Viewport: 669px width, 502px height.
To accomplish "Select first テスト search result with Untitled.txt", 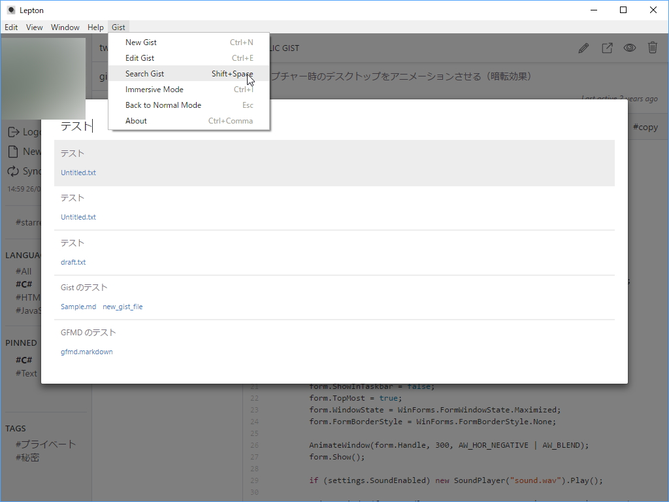I will click(x=334, y=163).
